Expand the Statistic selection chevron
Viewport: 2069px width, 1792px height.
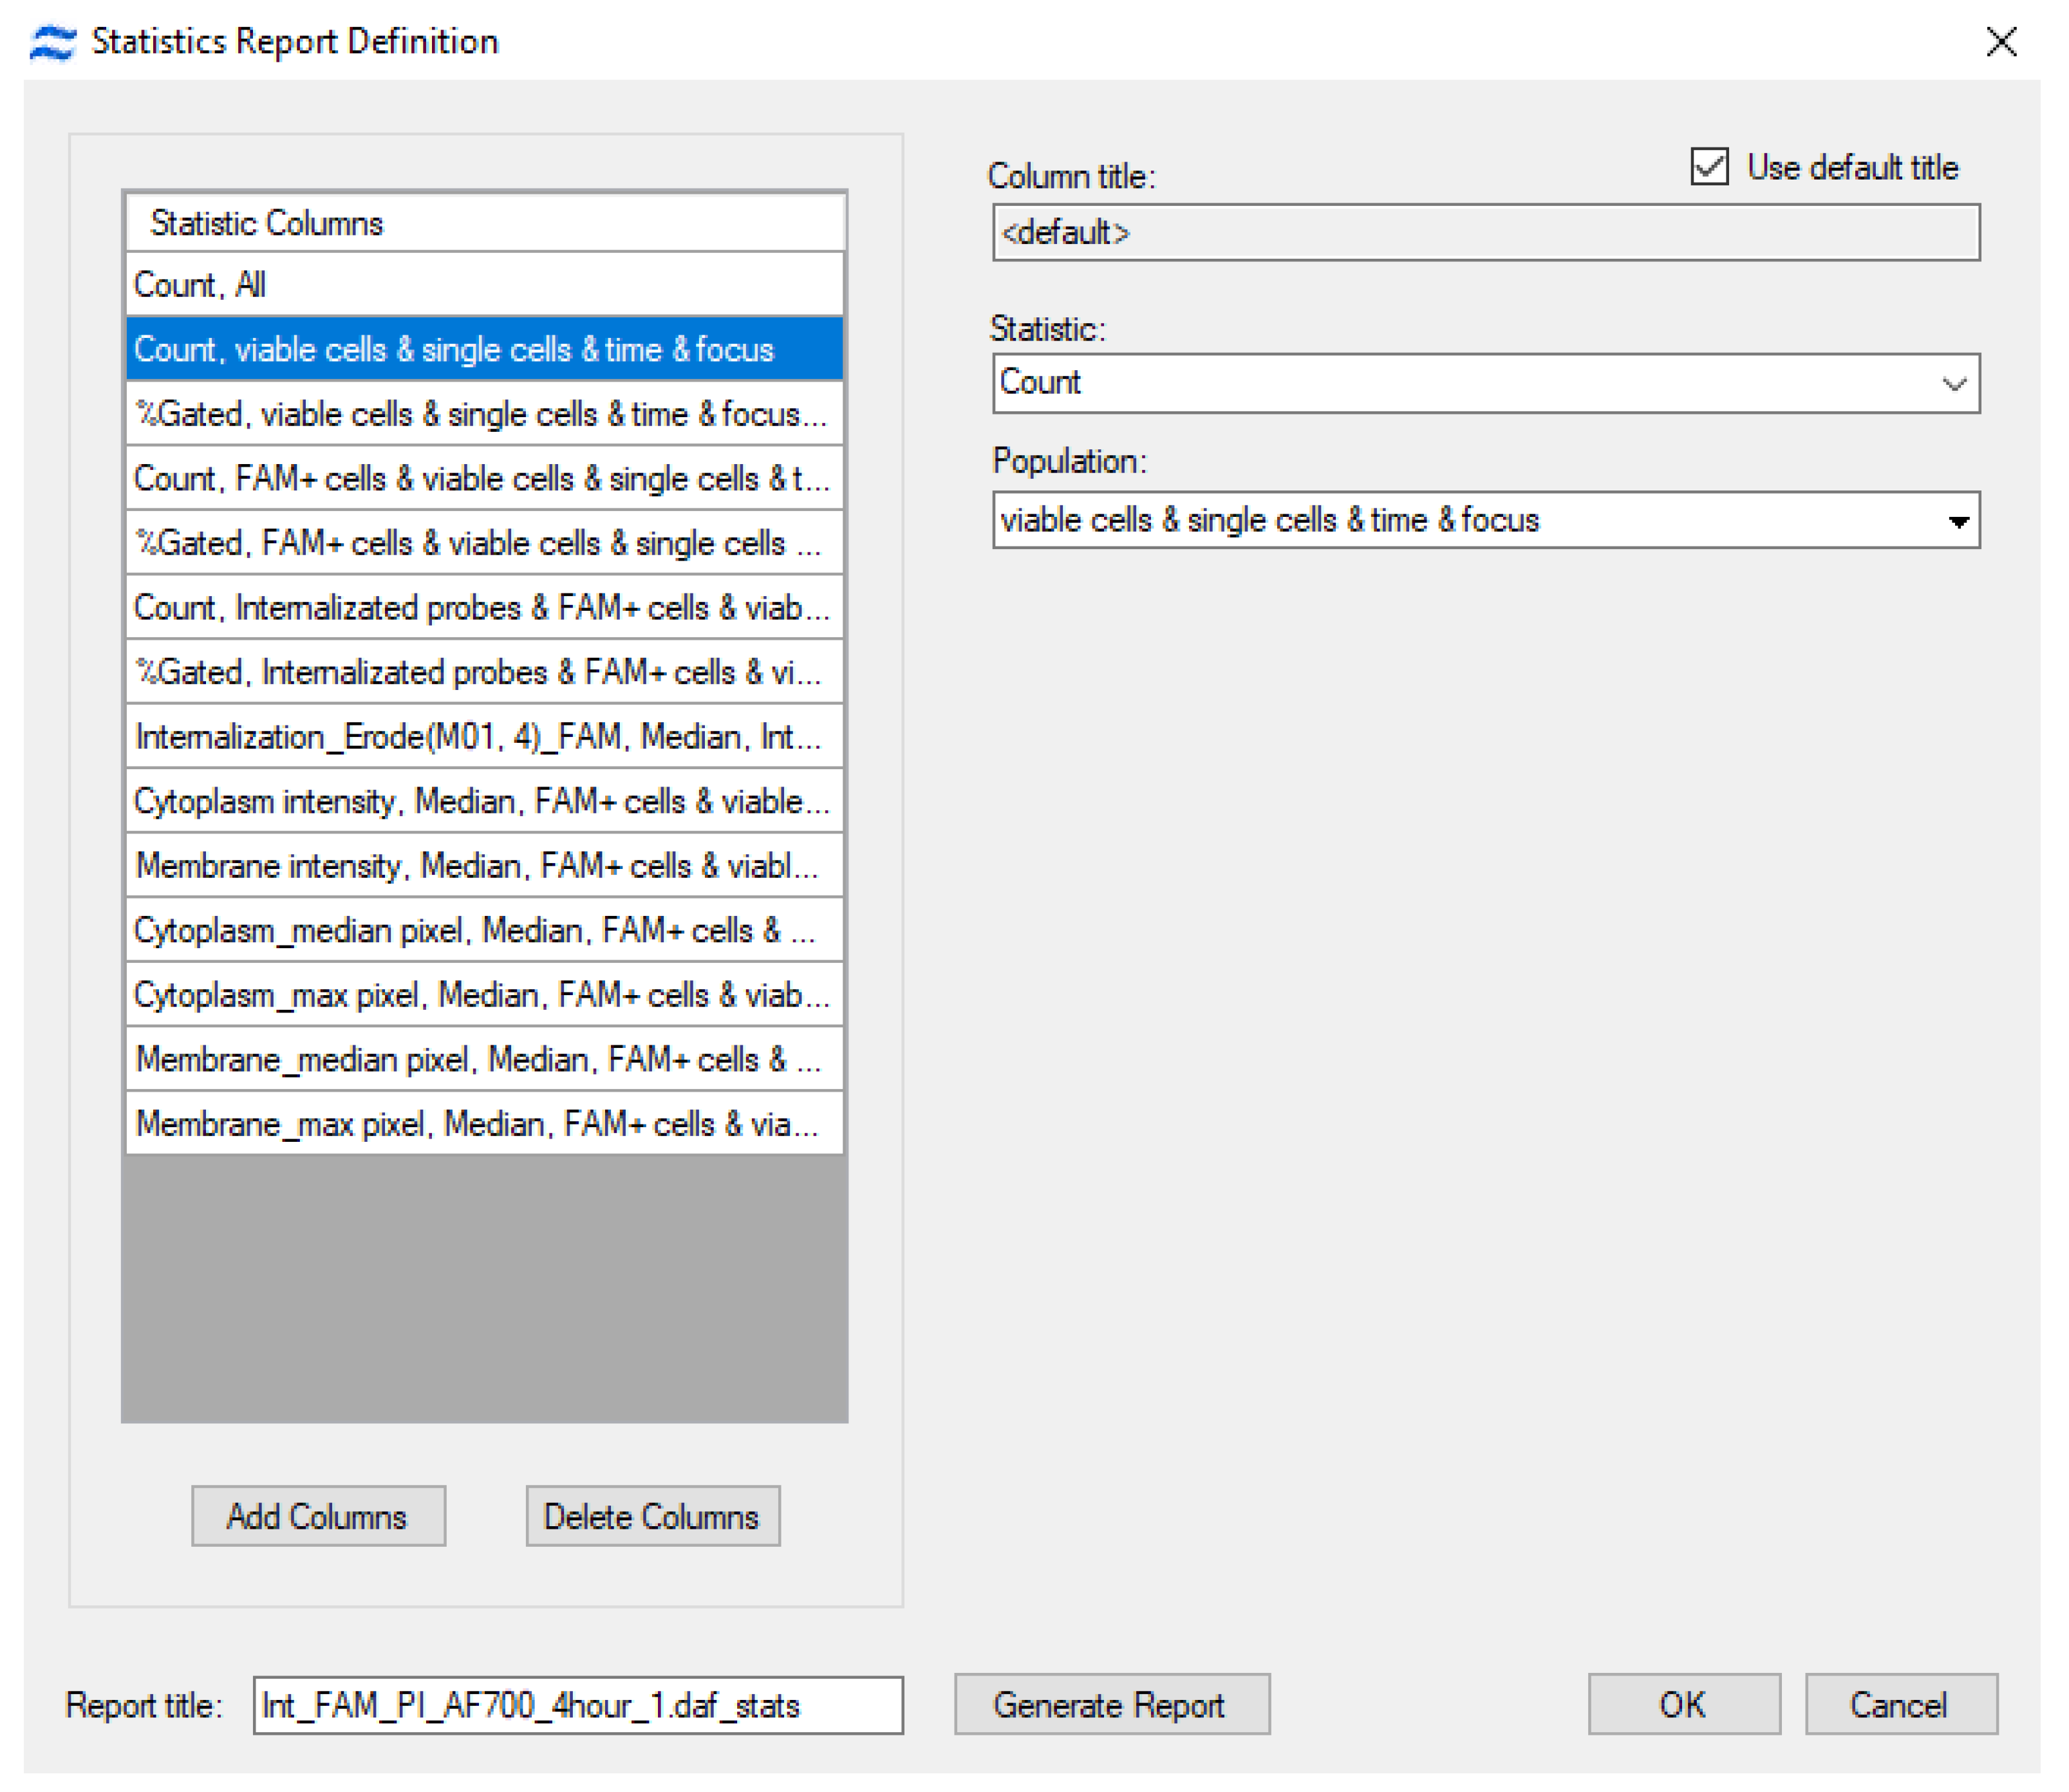point(1955,383)
